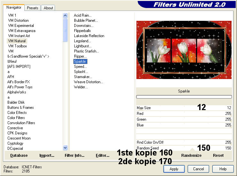Choose the Lightburst... filter

coord(83,46)
